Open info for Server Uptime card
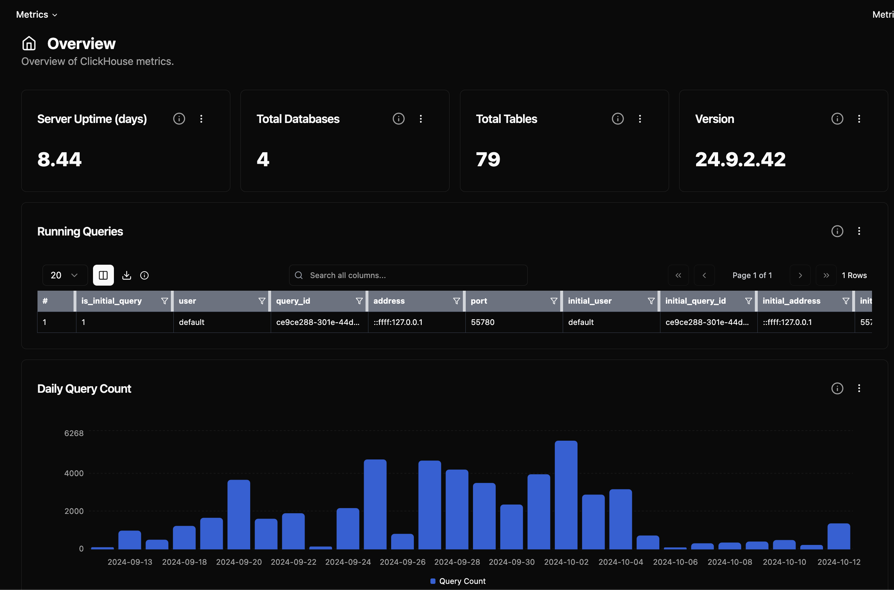The image size is (894, 590). 179,119
